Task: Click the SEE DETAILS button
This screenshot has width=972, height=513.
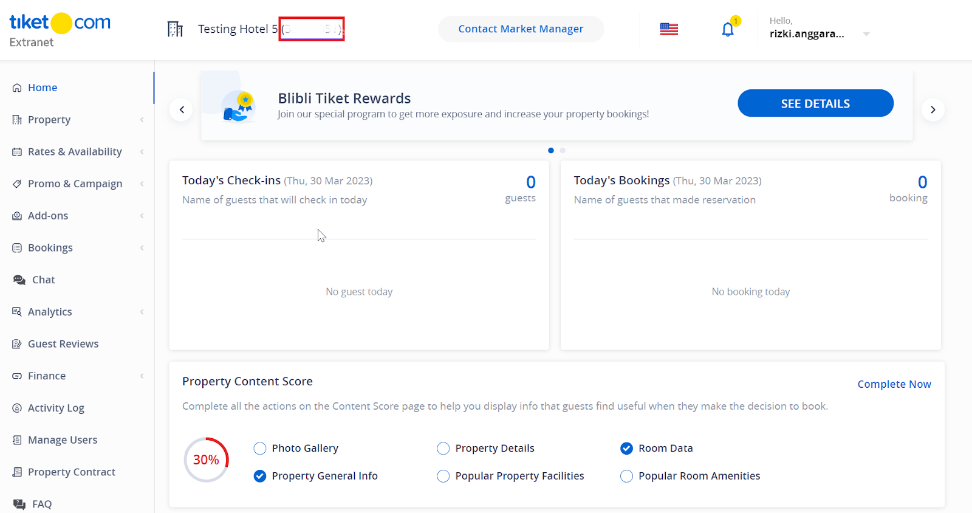Action: (x=815, y=103)
